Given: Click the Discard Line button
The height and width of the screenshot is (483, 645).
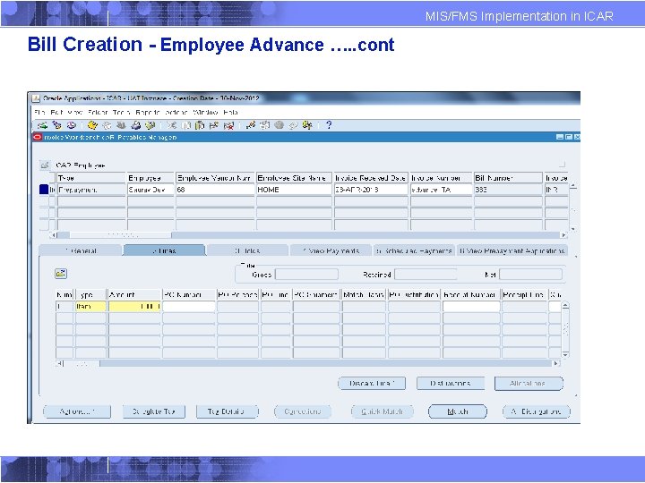Looking at the screenshot, I should [372, 383].
